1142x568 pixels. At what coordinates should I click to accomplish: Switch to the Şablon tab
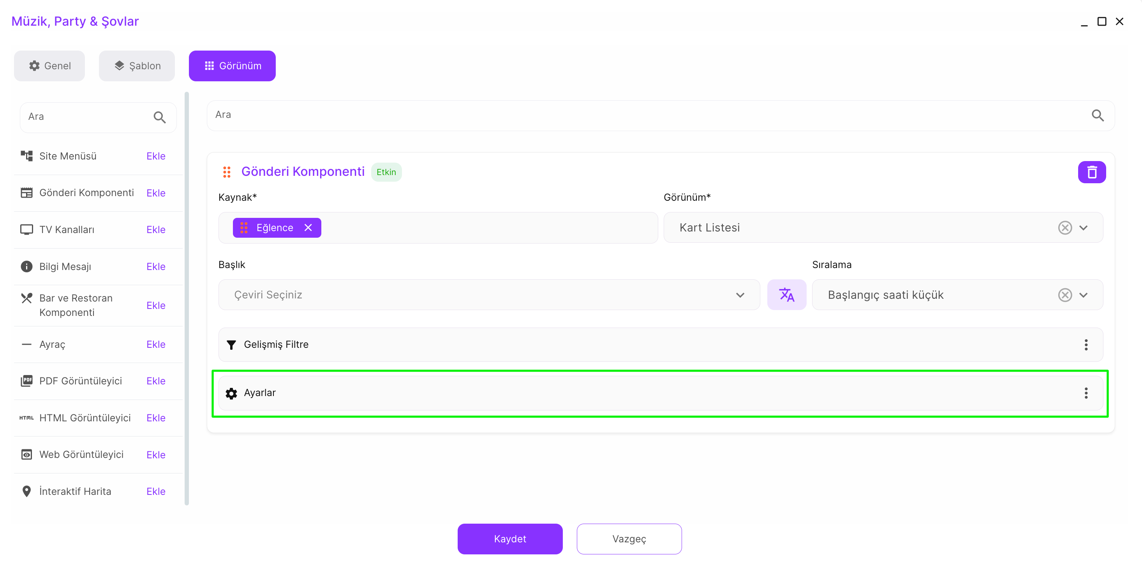click(x=137, y=66)
